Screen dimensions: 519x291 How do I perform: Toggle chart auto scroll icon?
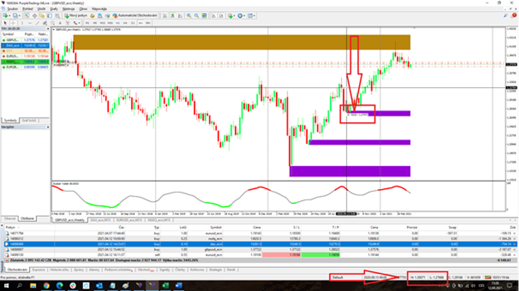pyautogui.click(x=214, y=15)
